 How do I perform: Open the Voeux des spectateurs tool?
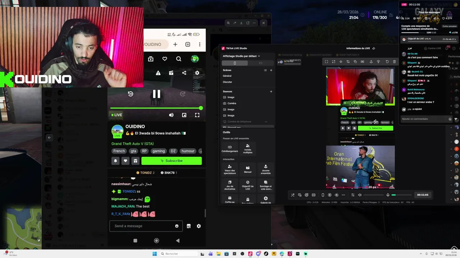click(230, 169)
